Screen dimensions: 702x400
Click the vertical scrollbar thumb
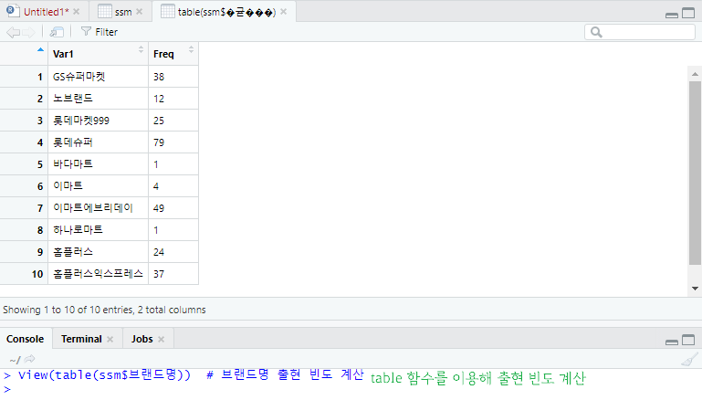click(x=695, y=173)
